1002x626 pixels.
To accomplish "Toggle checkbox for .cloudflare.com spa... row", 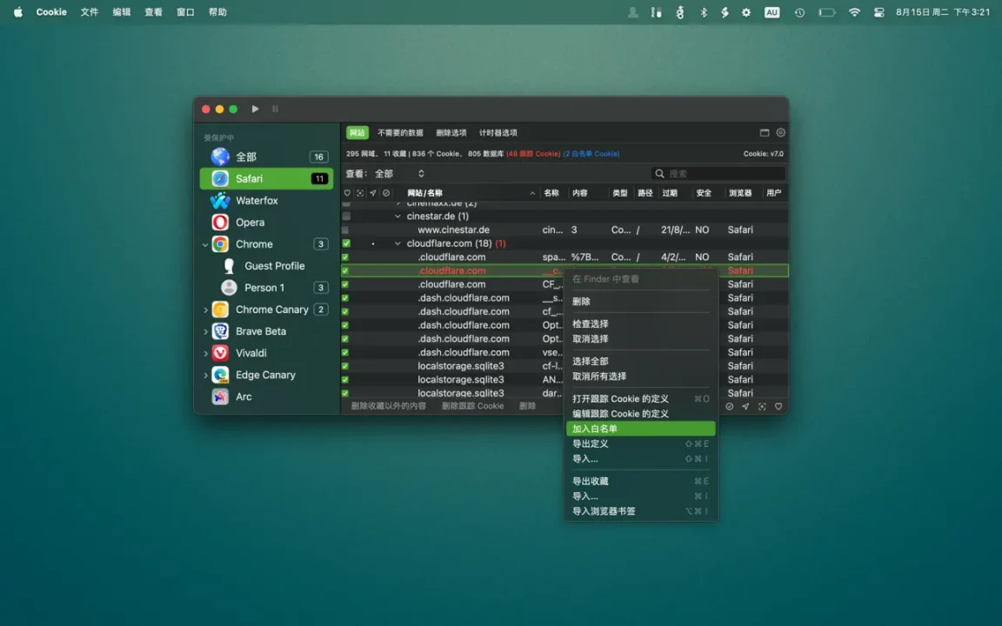I will pyautogui.click(x=345, y=257).
